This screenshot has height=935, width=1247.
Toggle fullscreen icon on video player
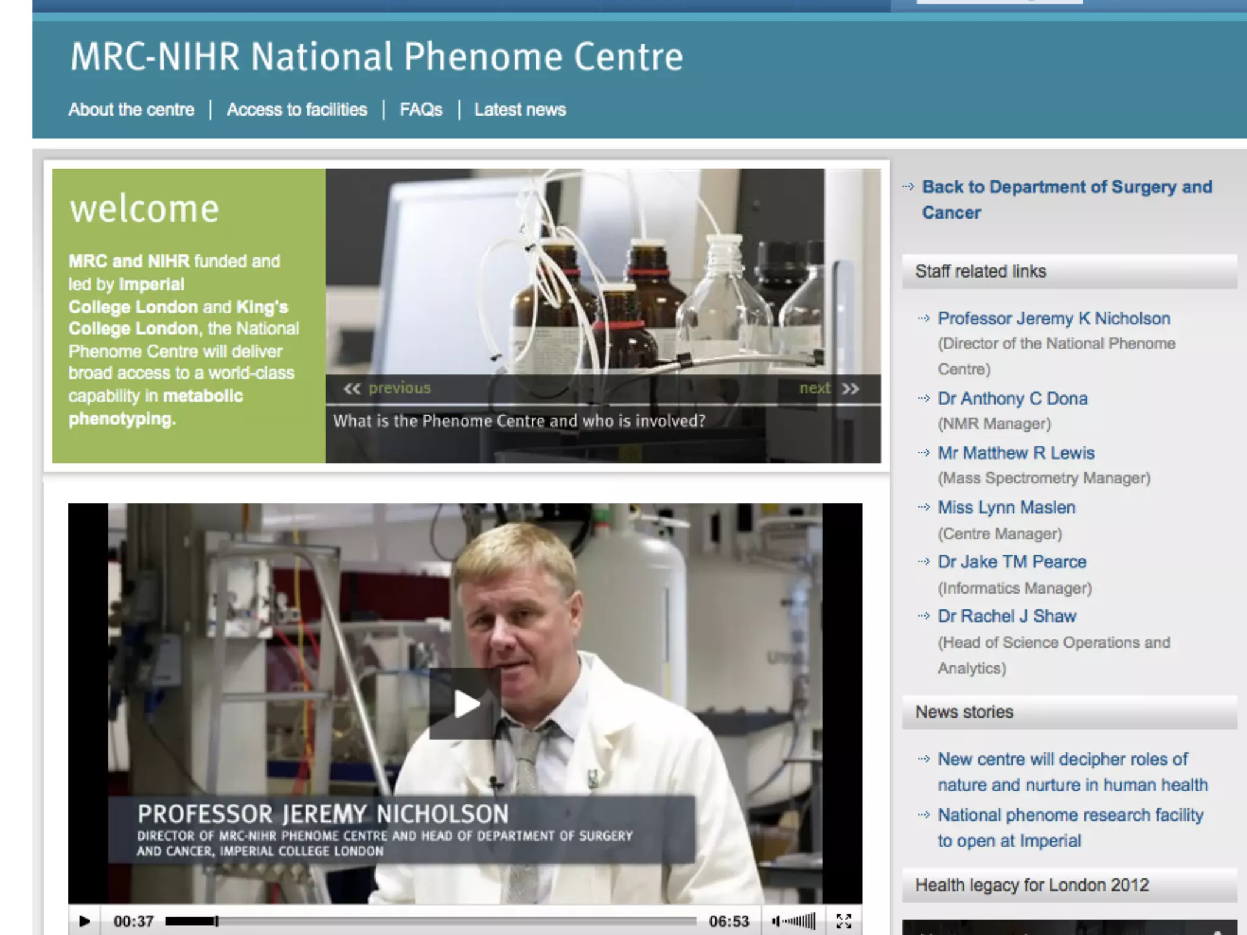[843, 921]
